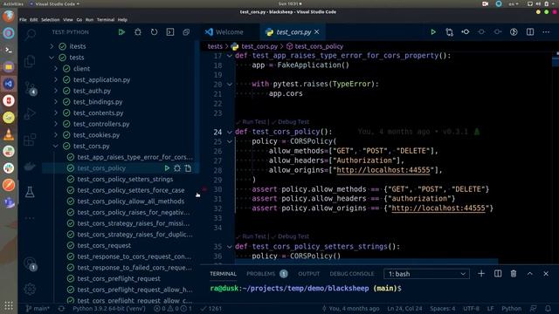
Task: Collapse all test items icon
Action: (186, 32)
